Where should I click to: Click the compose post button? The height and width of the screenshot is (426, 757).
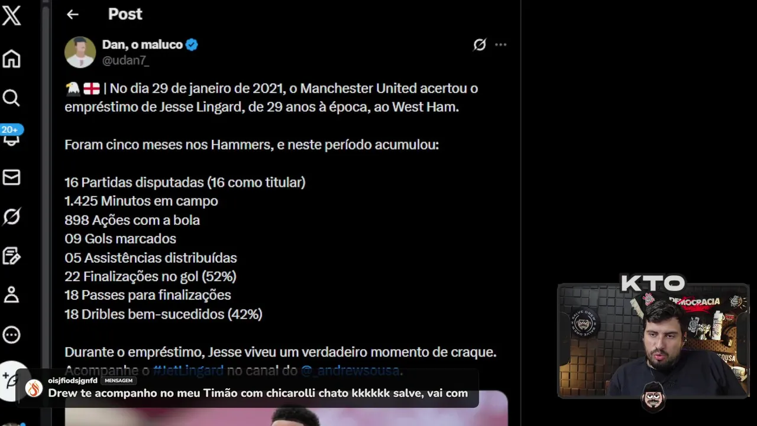12,379
